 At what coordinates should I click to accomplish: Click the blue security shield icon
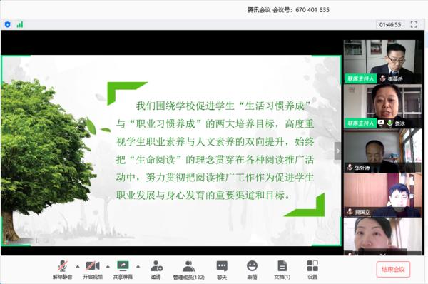8,24
